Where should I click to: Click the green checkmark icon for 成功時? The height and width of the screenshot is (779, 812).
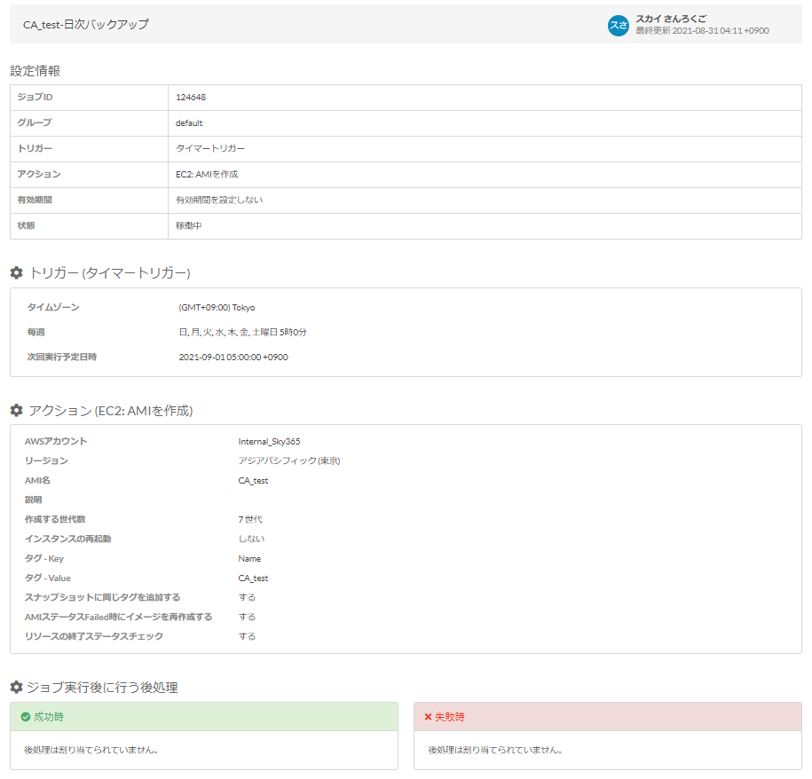click(x=25, y=717)
